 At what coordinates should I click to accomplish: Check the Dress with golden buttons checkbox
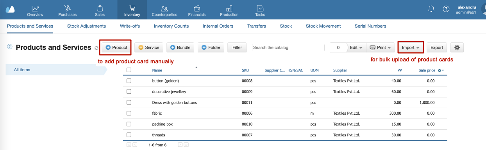click(x=129, y=103)
